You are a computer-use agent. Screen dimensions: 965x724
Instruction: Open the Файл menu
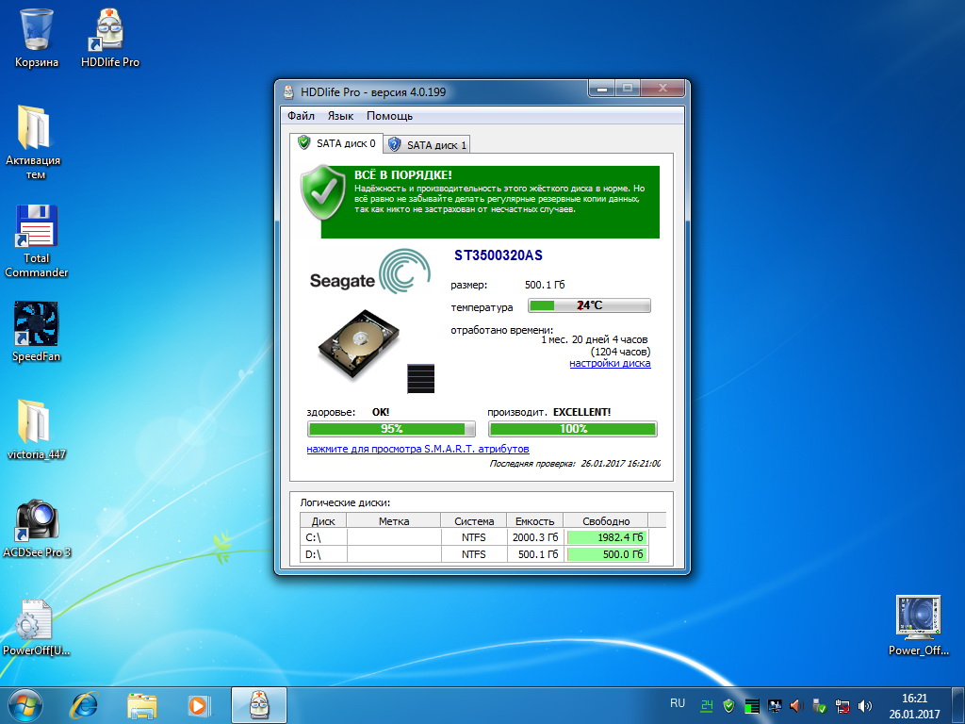point(301,116)
